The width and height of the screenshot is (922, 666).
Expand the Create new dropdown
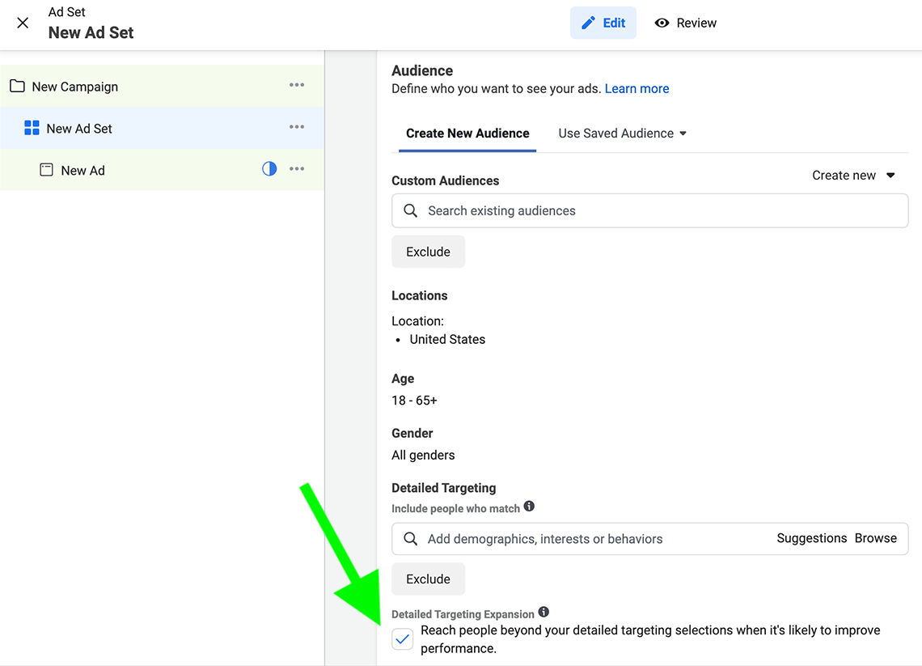[x=853, y=176]
